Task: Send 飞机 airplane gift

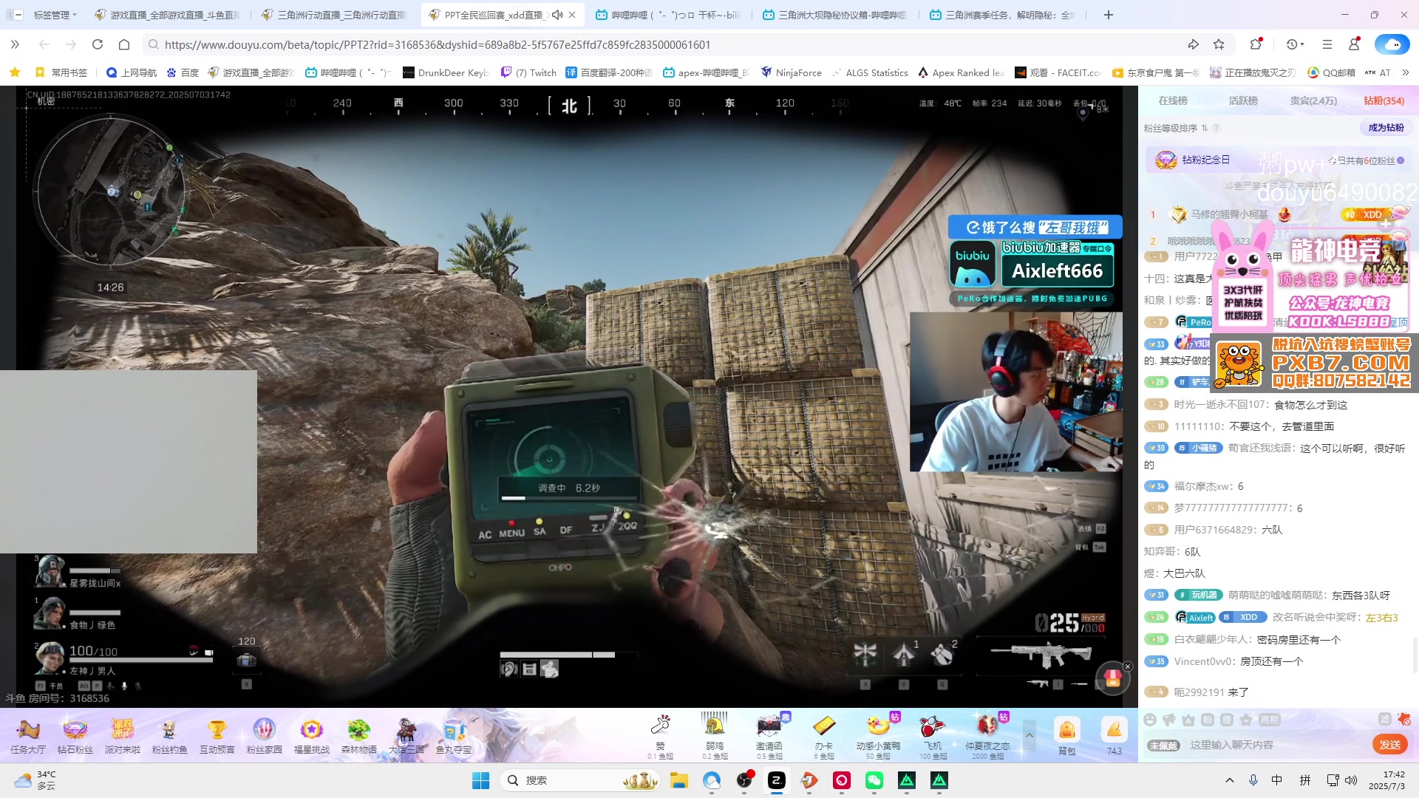Action: [933, 736]
